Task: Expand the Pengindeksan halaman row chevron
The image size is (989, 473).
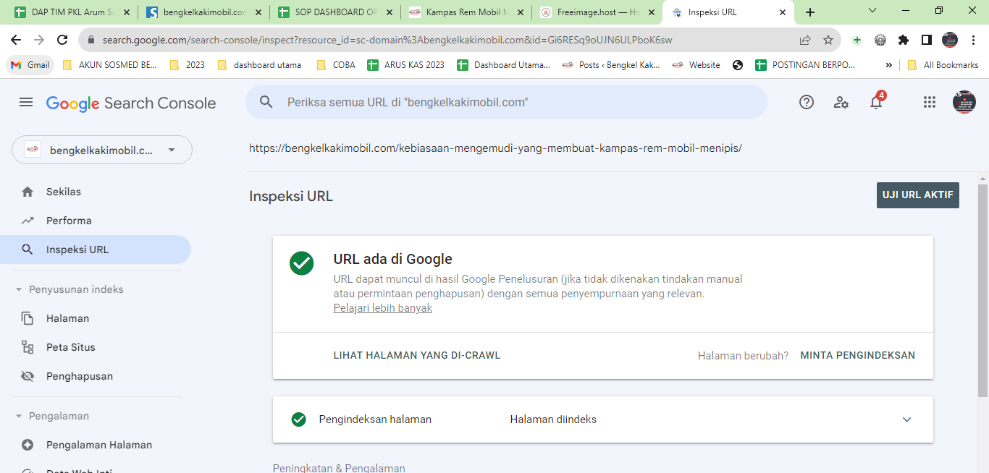Action: [906, 419]
